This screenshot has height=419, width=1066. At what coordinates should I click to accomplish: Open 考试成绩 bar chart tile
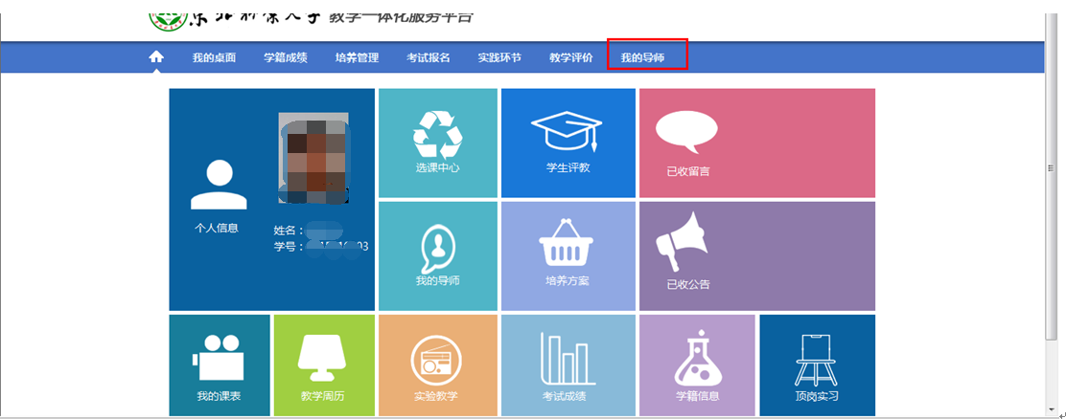tap(568, 365)
